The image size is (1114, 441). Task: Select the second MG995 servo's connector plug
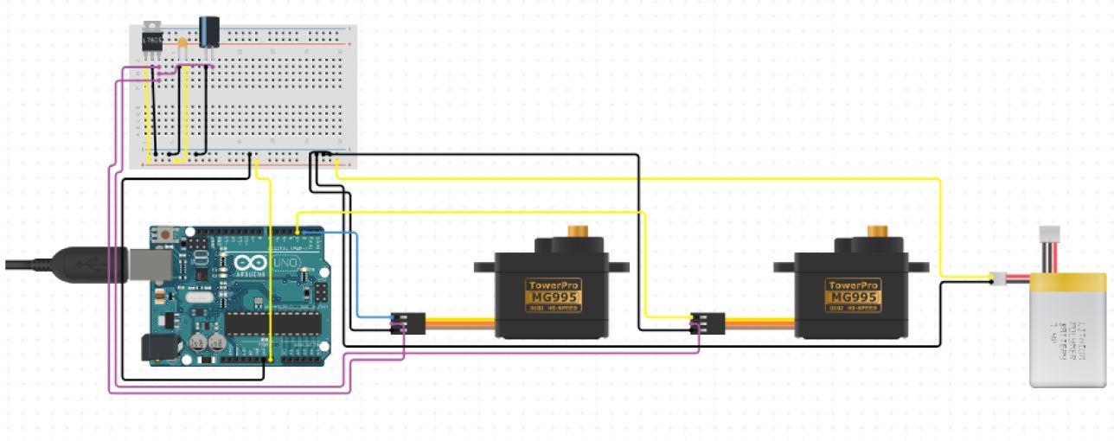707,324
